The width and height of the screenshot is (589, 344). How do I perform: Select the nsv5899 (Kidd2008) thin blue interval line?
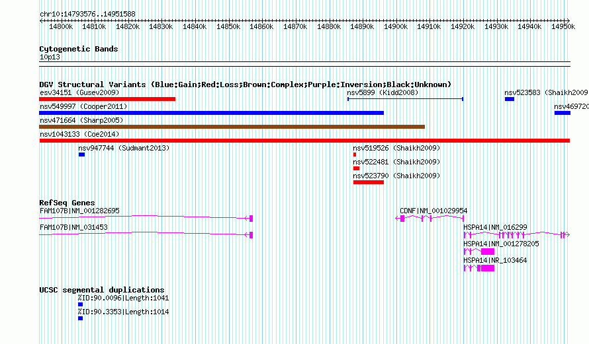click(405, 99)
